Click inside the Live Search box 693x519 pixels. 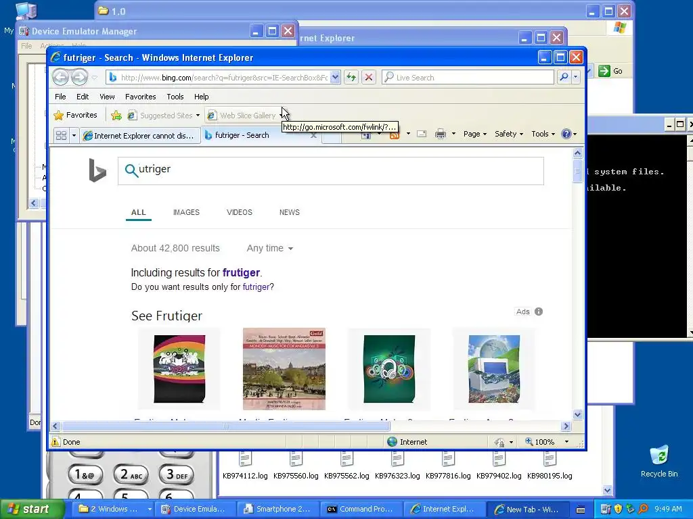point(468,77)
